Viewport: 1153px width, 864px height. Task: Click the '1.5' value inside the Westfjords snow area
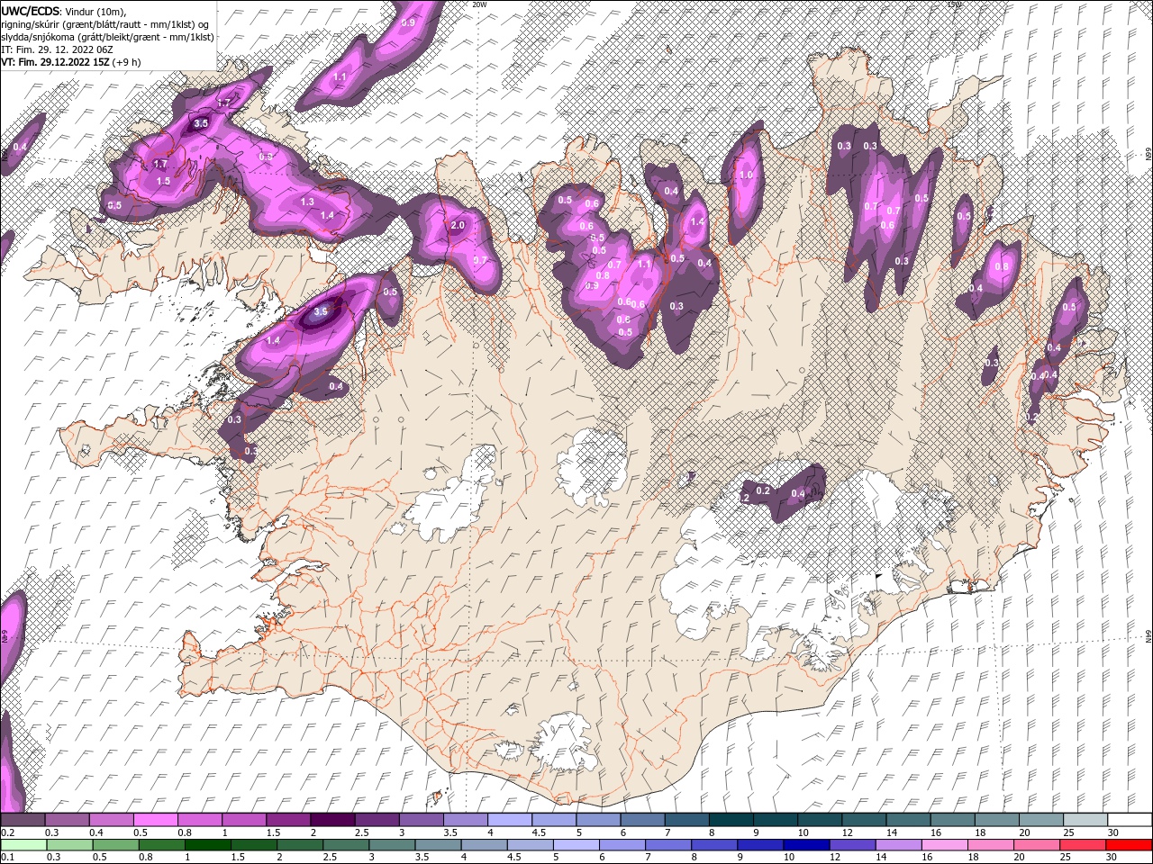(163, 181)
